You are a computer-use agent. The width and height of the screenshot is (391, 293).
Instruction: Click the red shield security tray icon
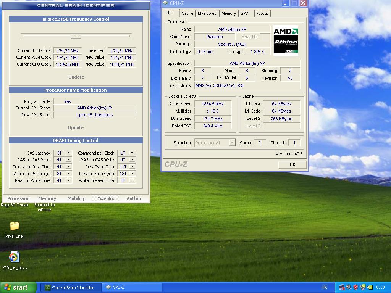pyautogui.click(x=355, y=287)
